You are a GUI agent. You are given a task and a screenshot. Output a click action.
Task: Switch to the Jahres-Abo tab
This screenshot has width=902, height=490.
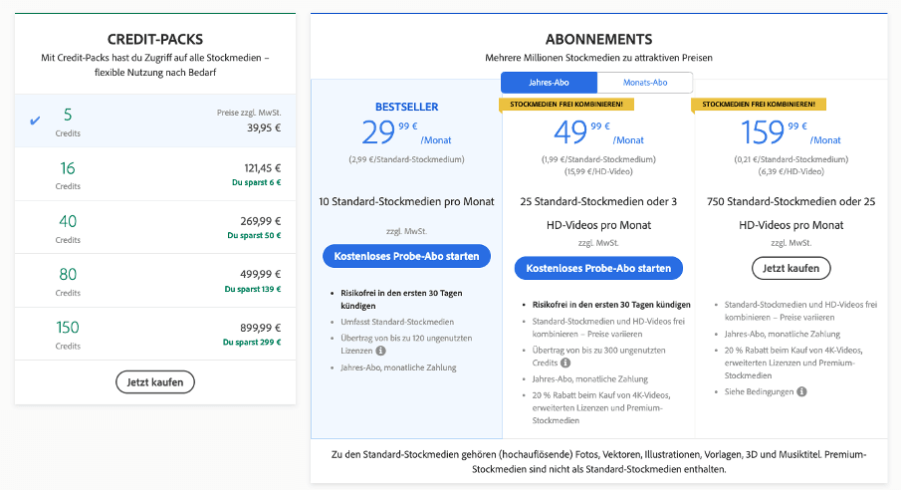tap(549, 83)
